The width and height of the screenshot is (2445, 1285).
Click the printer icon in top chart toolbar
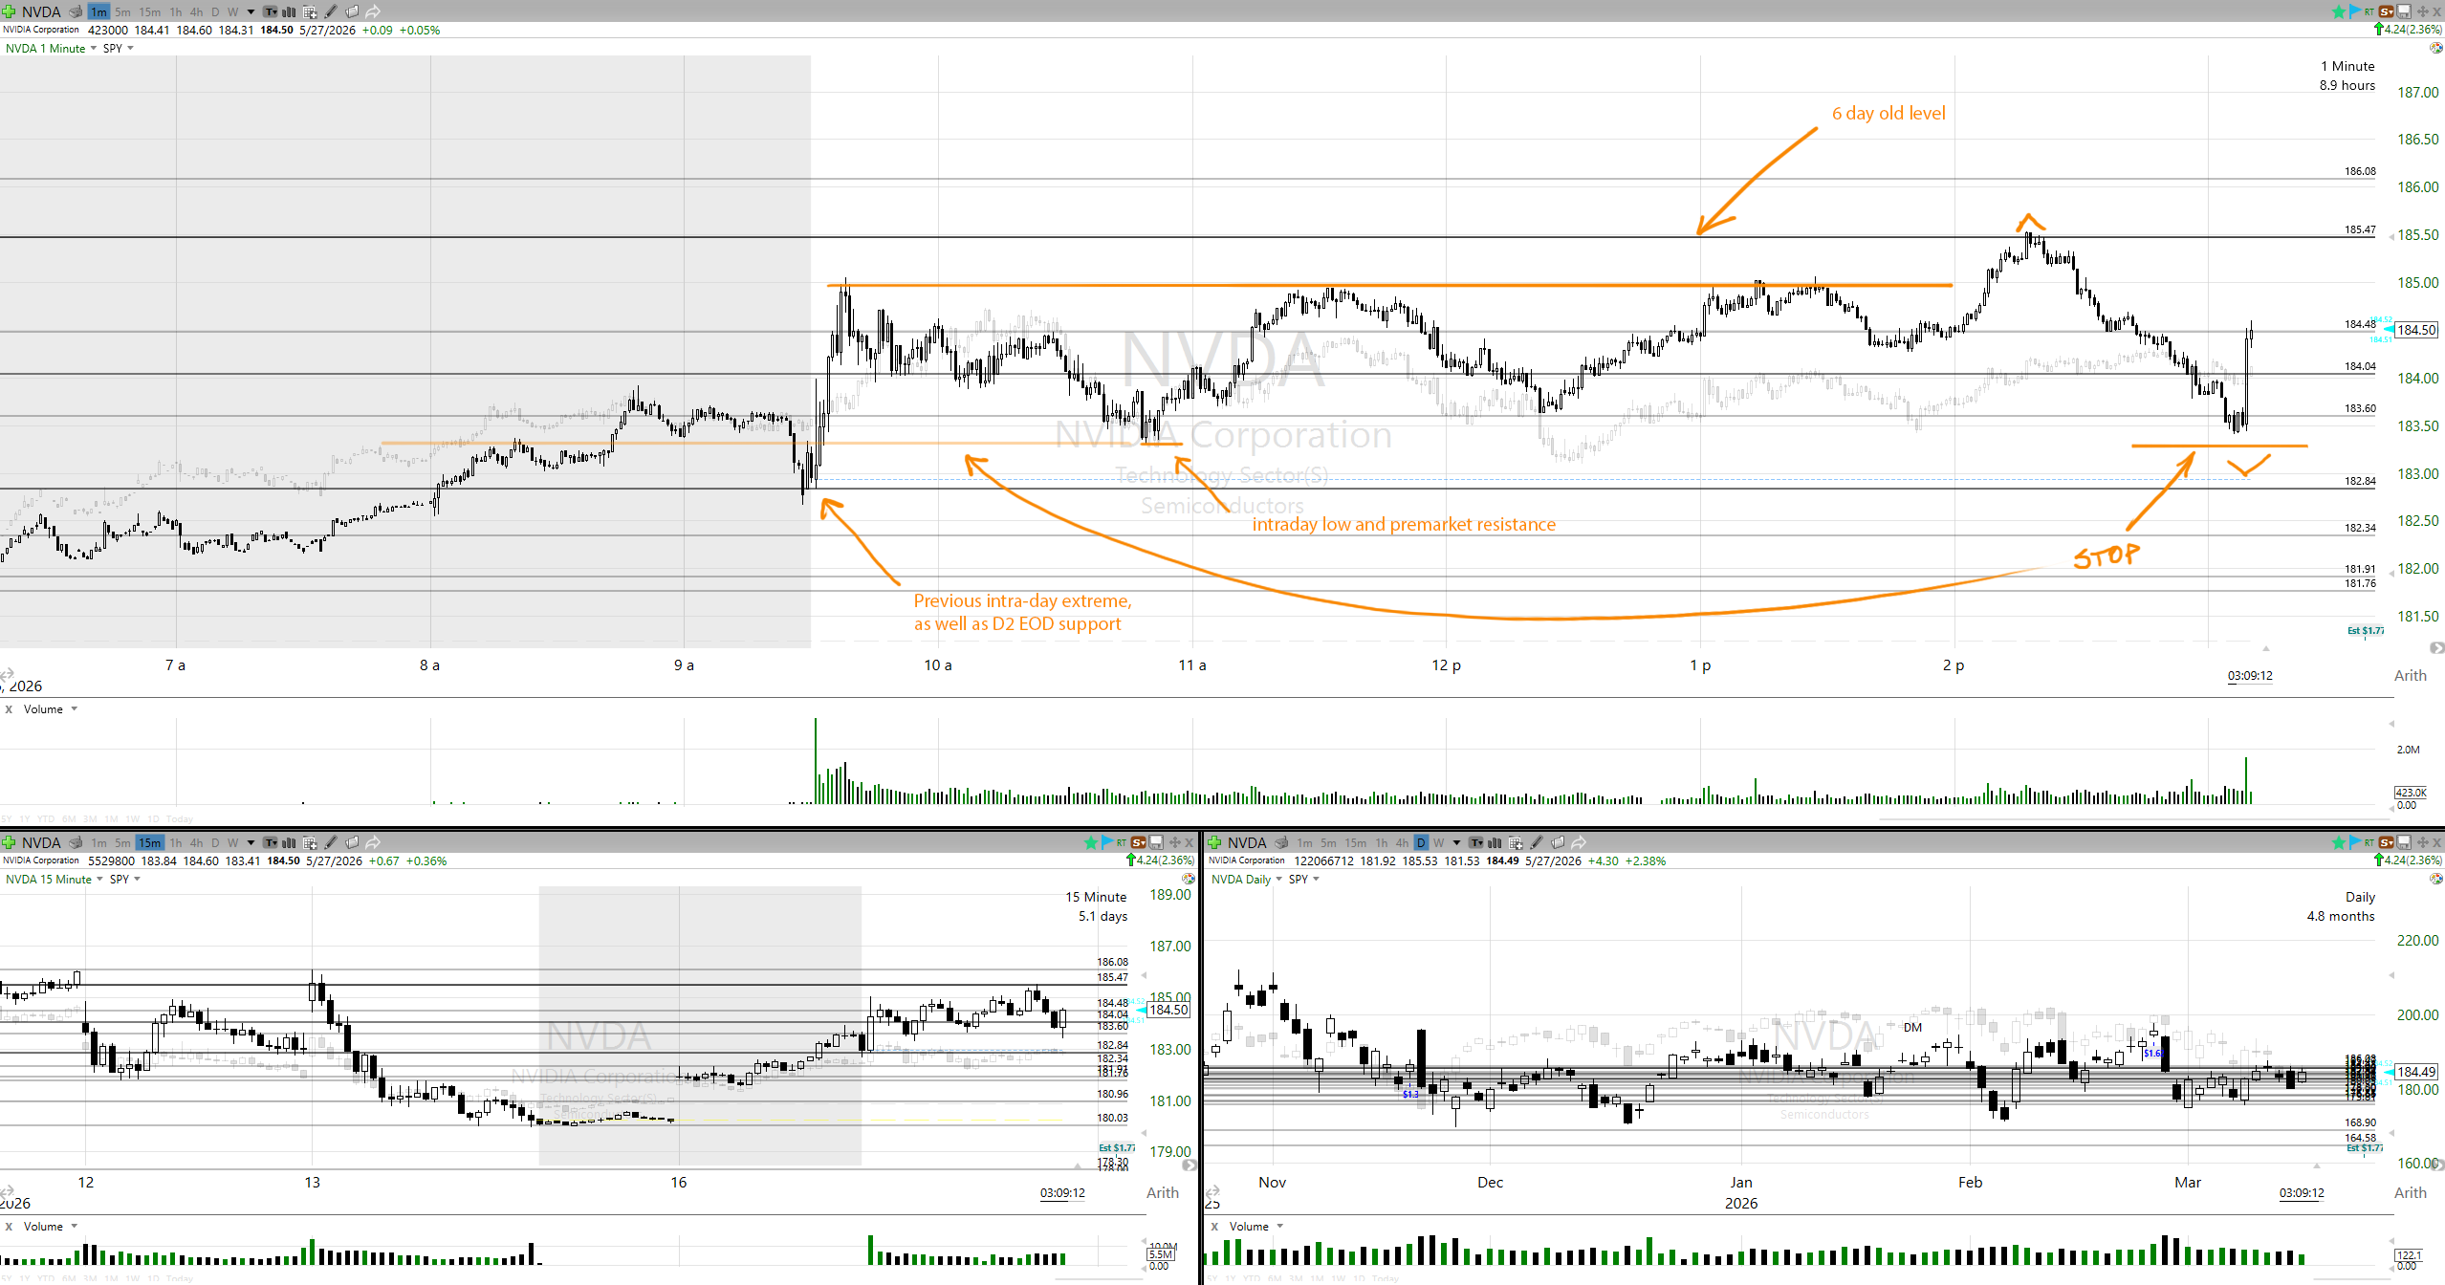(x=76, y=11)
